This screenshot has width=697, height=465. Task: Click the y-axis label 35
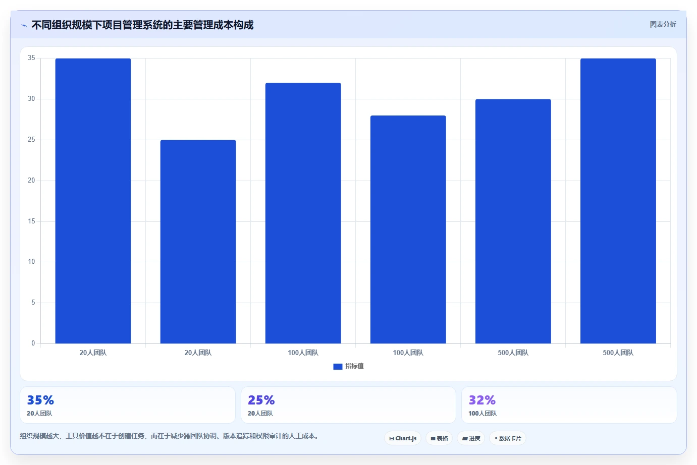tap(31, 58)
